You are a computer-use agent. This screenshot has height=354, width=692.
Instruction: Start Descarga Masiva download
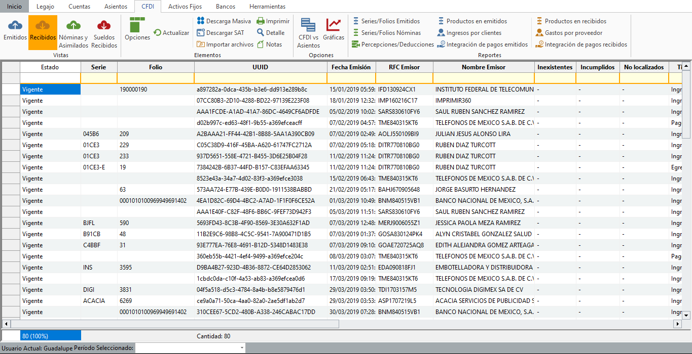click(x=224, y=21)
